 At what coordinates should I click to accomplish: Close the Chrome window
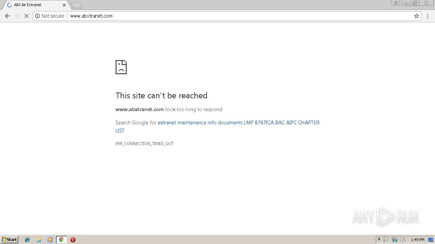(x=426, y=3)
